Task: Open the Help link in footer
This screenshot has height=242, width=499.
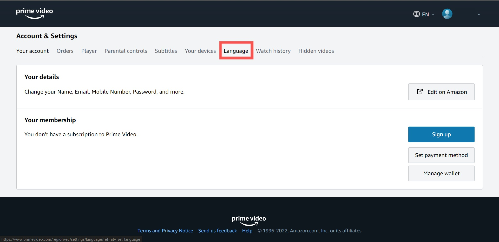Action: (x=247, y=231)
